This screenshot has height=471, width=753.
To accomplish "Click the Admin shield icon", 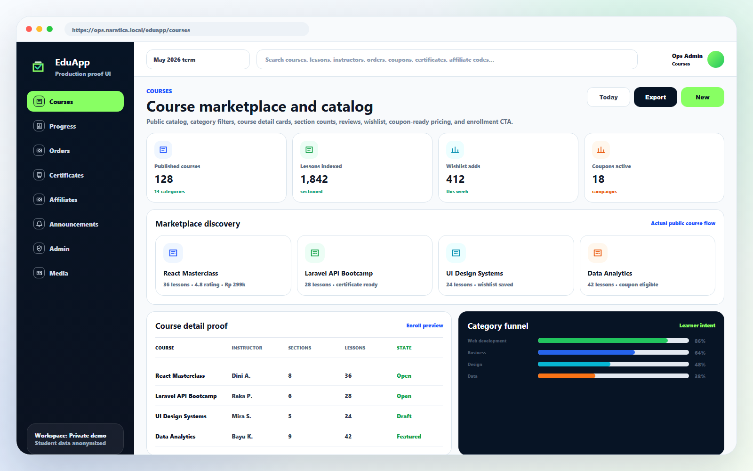I will pyautogui.click(x=40, y=249).
